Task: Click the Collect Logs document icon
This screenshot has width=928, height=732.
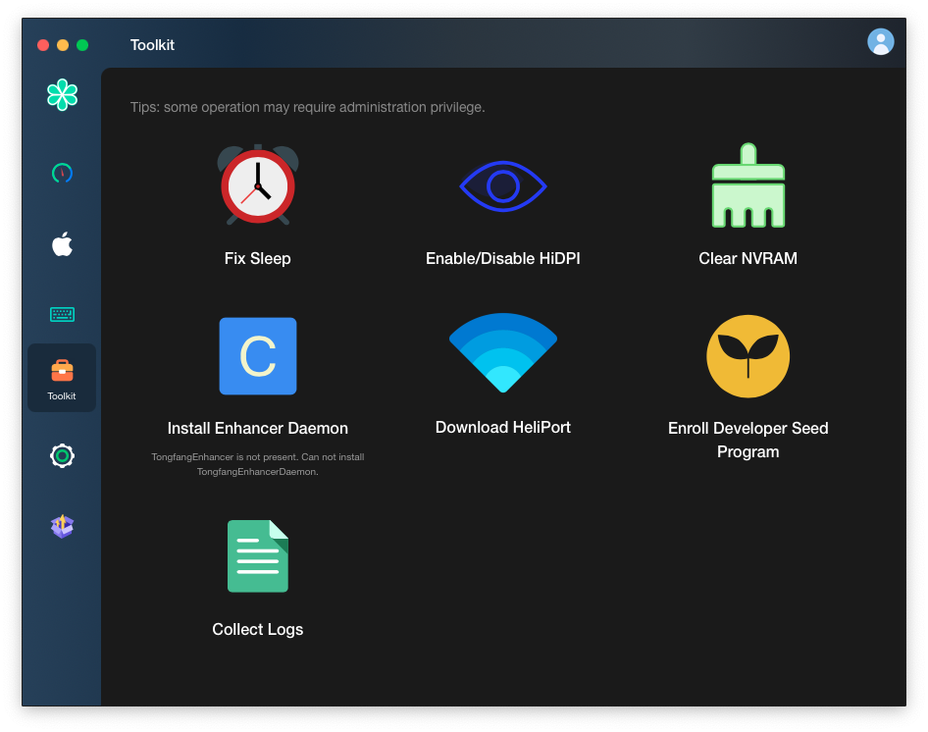Action: click(257, 556)
